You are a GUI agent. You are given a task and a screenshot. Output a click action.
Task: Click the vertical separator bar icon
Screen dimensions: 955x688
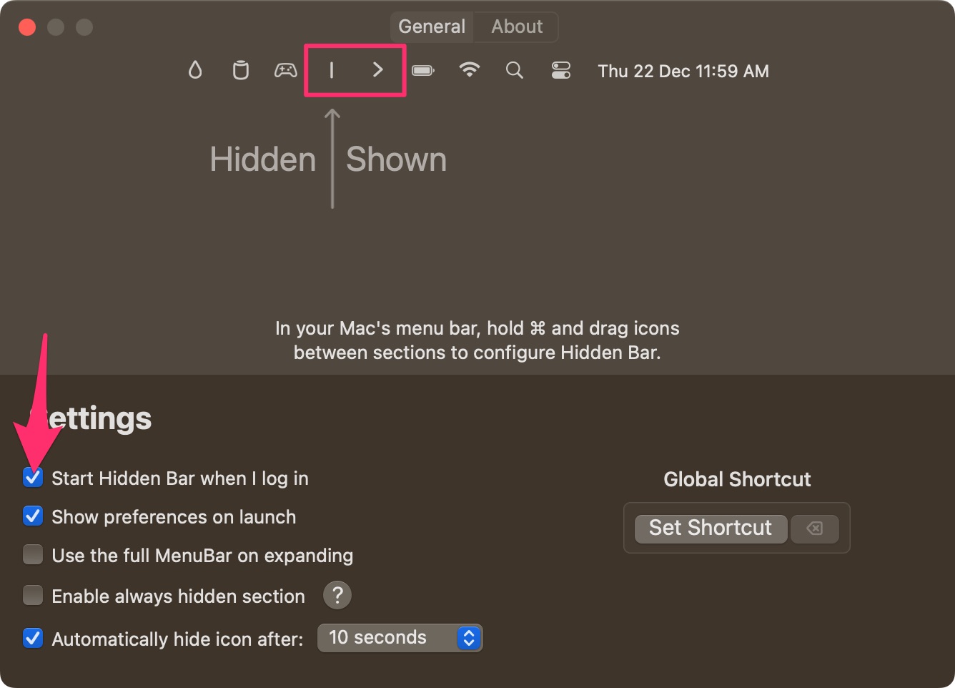coord(332,70)
